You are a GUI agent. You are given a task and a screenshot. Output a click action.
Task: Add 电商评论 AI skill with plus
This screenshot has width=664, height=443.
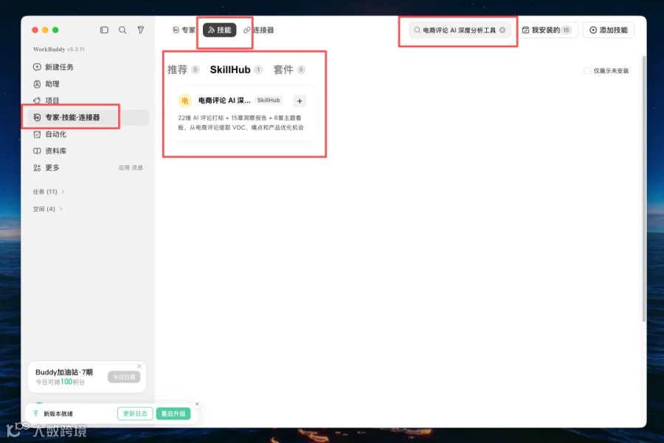pos(300,101)
